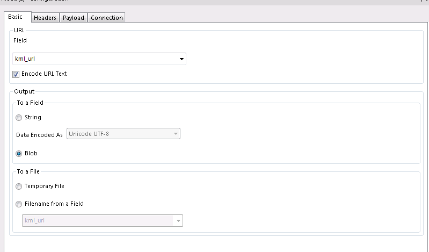Switch to the Basic tab
This screenshot has width=429, height=252.
coord(18,17)
